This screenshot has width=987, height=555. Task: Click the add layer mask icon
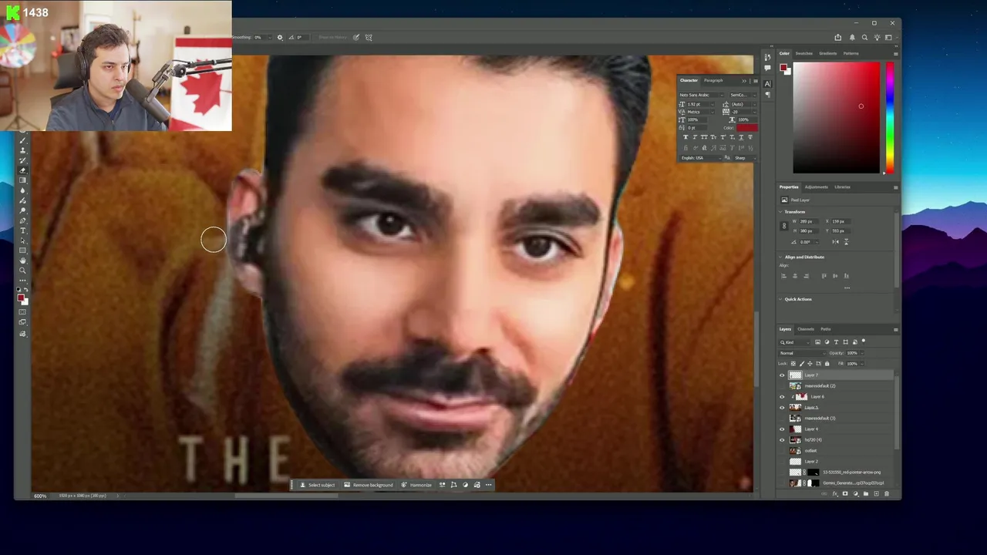pos(845,493)
